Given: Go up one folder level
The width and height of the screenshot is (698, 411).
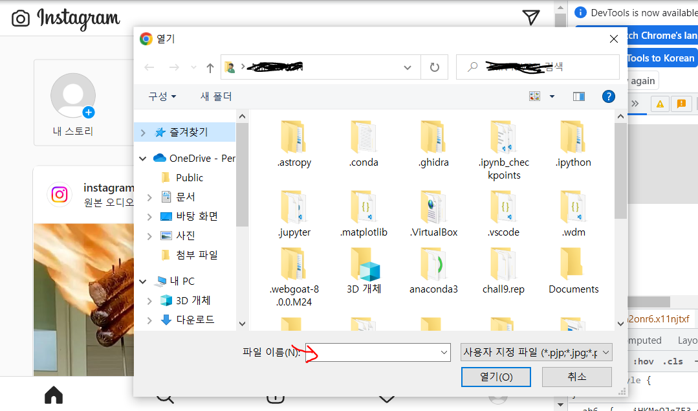Looking at the screenshot, I should 210,67.
